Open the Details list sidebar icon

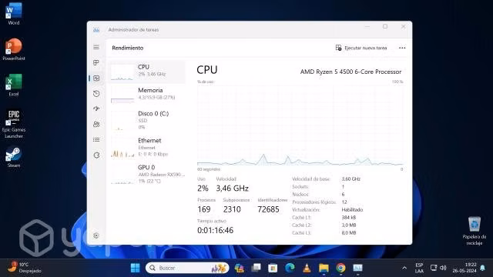(x=96, y=139)
